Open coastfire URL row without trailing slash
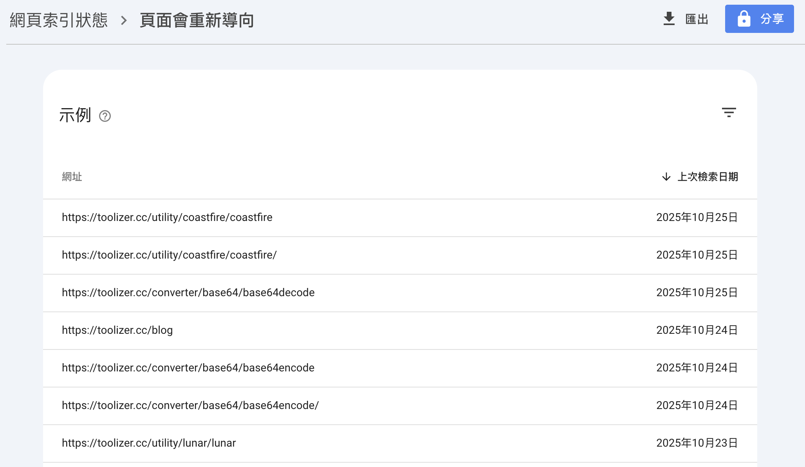Viewport: 805px width, 467px height. [x=167, y=217]
